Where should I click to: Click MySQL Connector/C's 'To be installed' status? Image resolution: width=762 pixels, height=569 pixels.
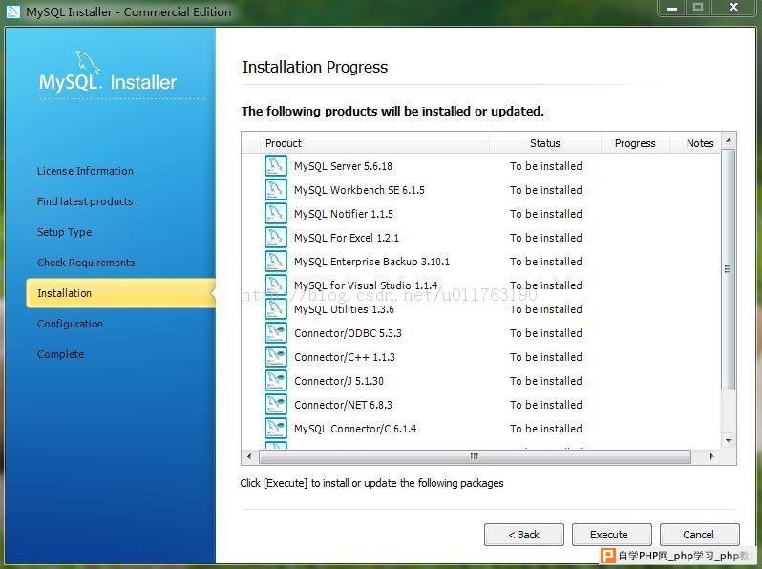click(x=546, y=428)
